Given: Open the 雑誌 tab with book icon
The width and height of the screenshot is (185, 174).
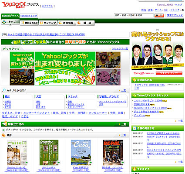Looking at the screenshot, I should tap(85, 23).
